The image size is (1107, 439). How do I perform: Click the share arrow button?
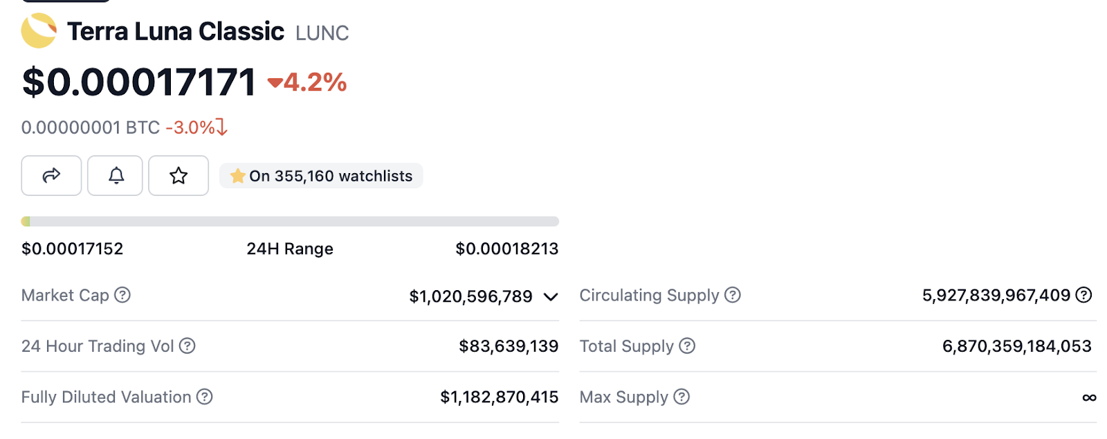coord(51,176)
